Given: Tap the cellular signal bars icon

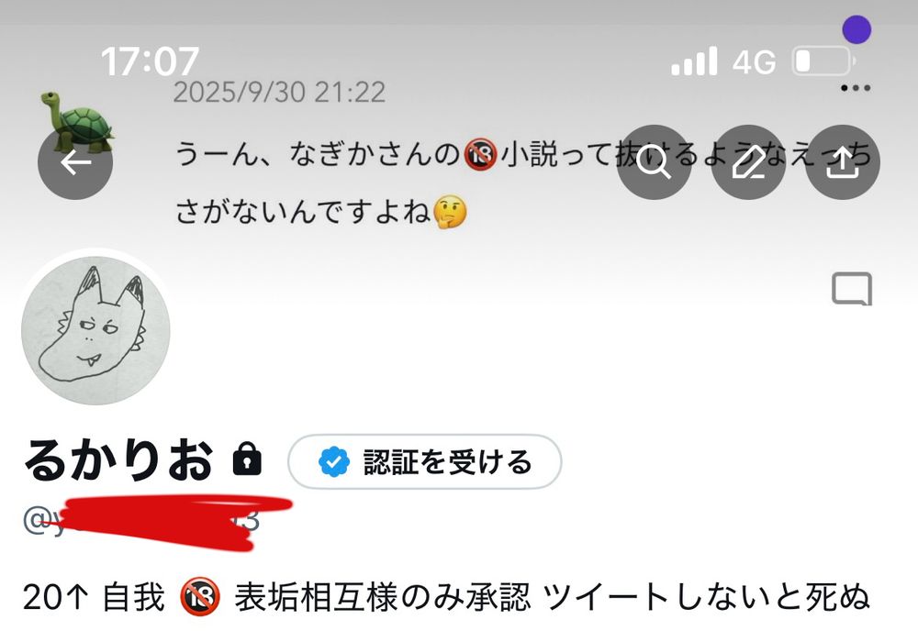Looking at the screenshot, I should pos(694,61).
